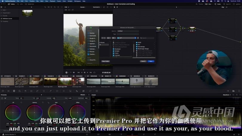This screenshot has height=136, width=242.
Task: Open the Tracker palette icon
Action: coord(64,91)
